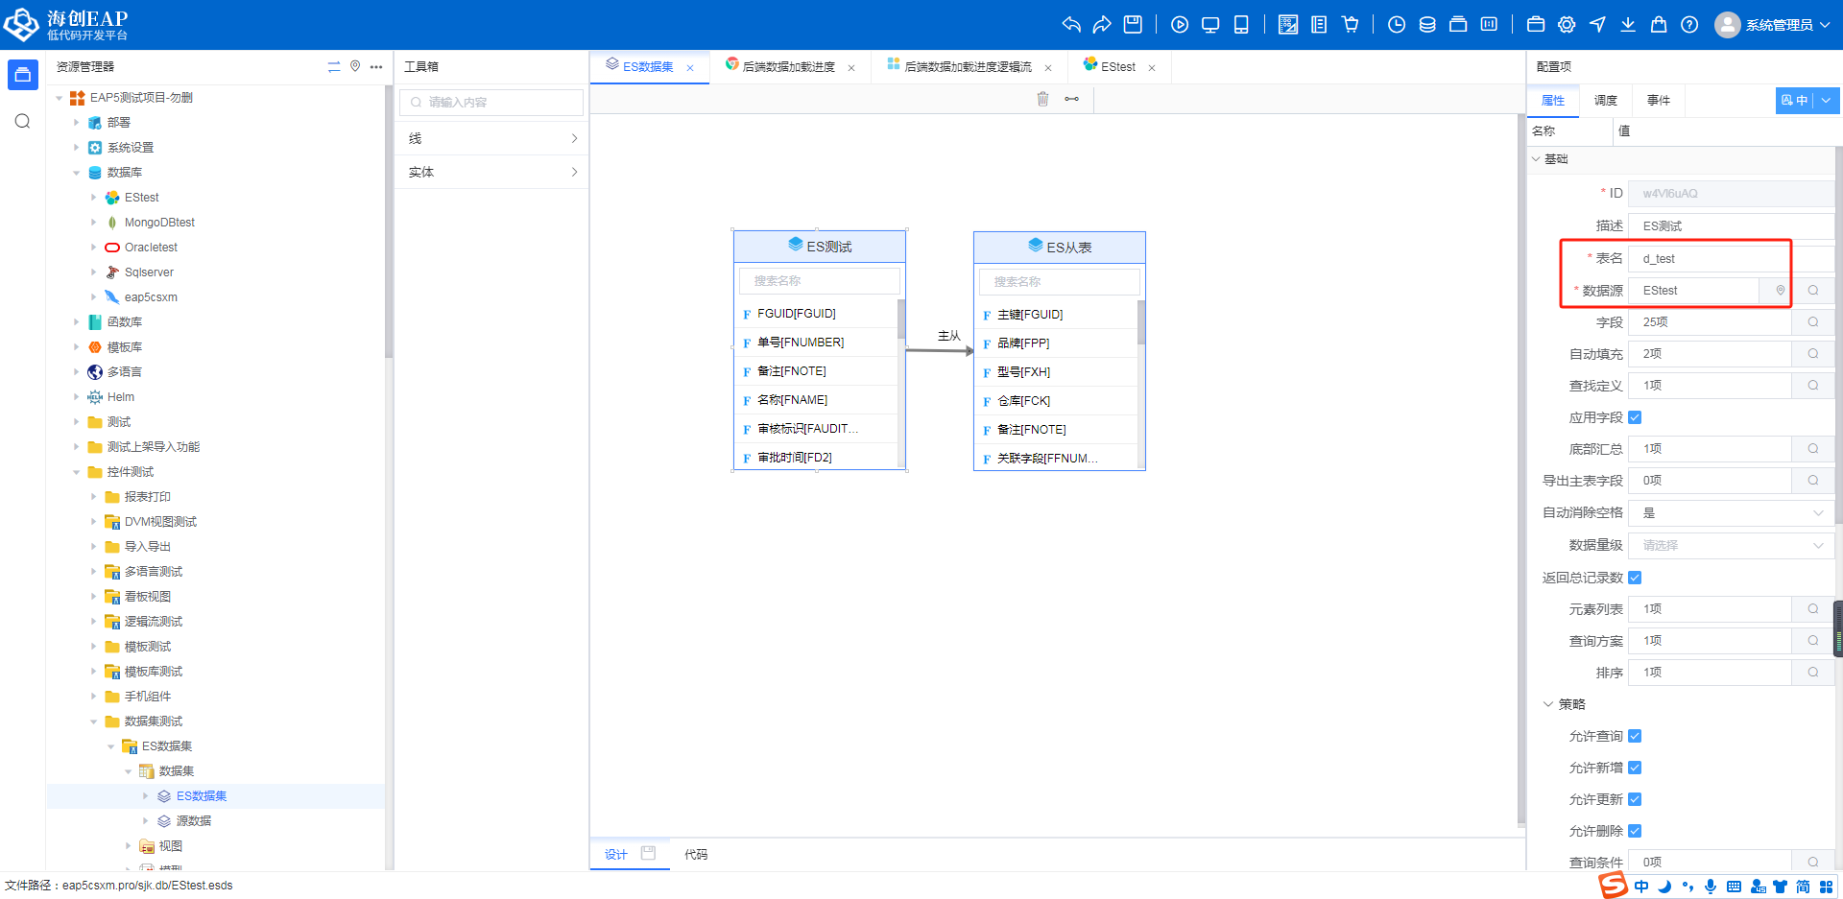Click the run/play circle icon
This screenshot has height=899, width=1843.
click(x=1180, y=25)
